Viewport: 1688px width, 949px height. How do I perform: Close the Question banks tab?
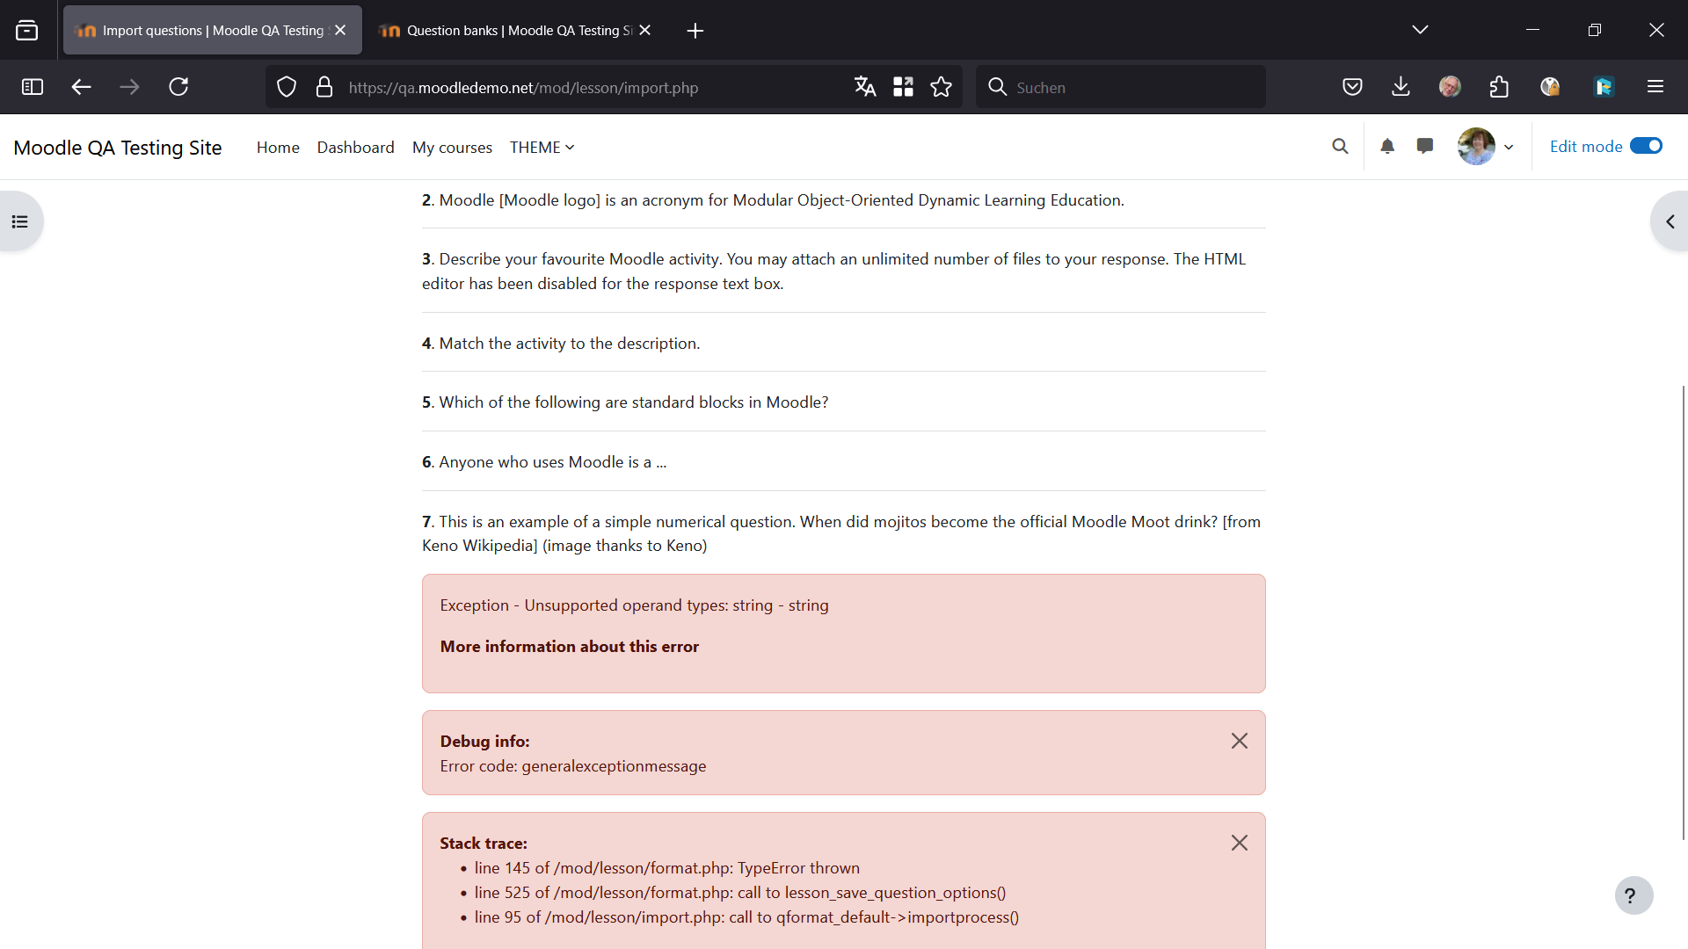(x=645, y=30)
